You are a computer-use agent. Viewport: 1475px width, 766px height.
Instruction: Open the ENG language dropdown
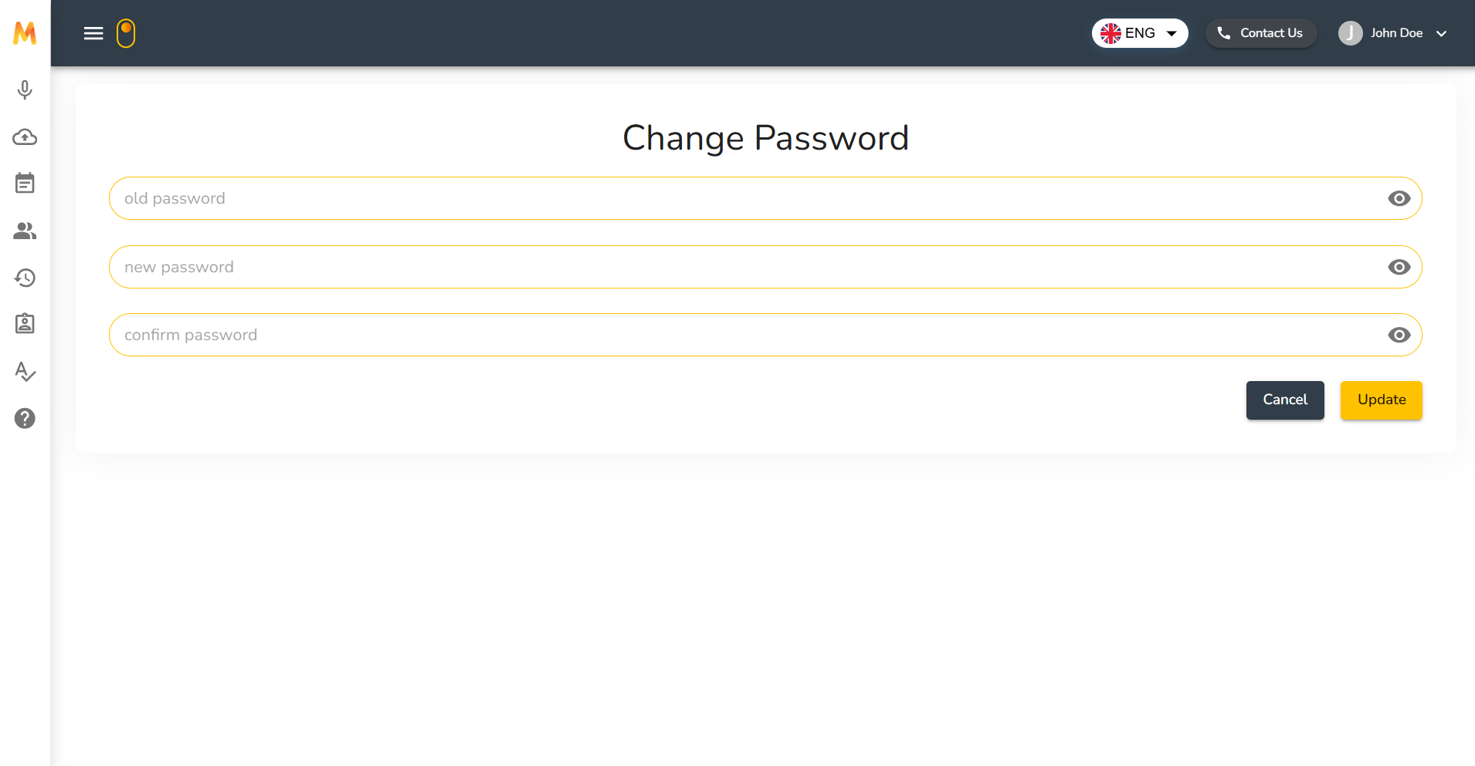pyautogui.click(x=1139, y=33)
